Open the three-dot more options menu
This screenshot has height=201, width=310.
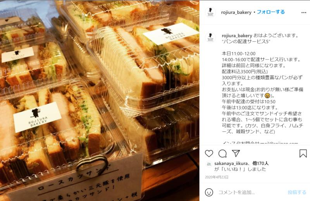point(304,13)
